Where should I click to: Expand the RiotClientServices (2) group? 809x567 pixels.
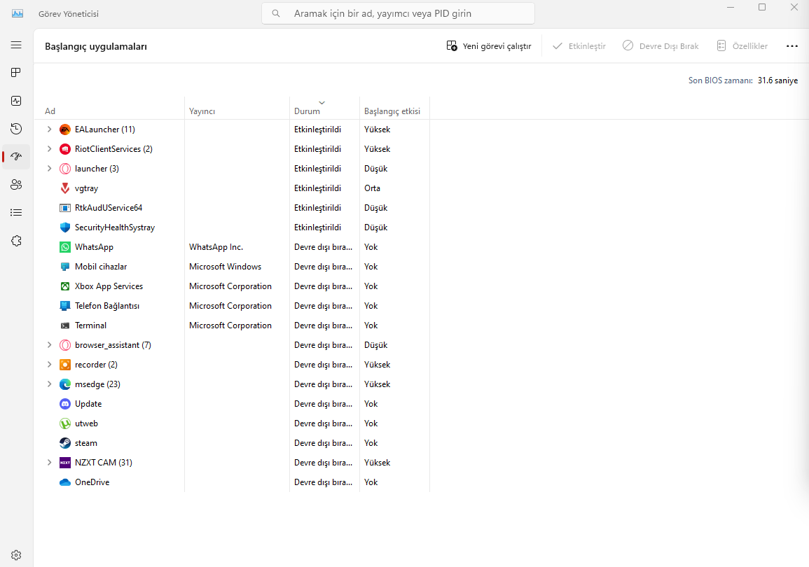[50, 149]
